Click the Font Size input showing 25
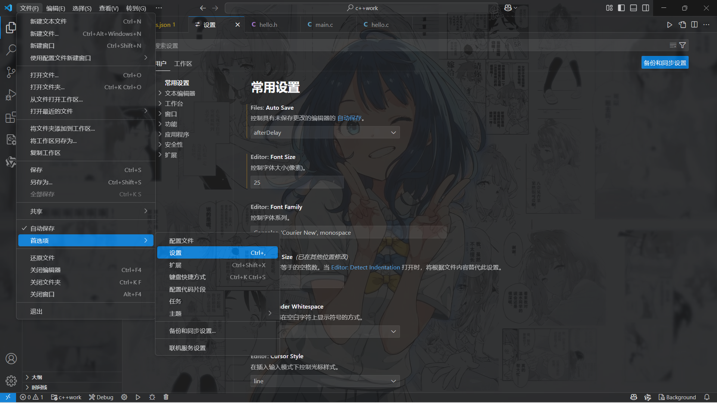This screenshot has width=717, height=403. point(297,182)
